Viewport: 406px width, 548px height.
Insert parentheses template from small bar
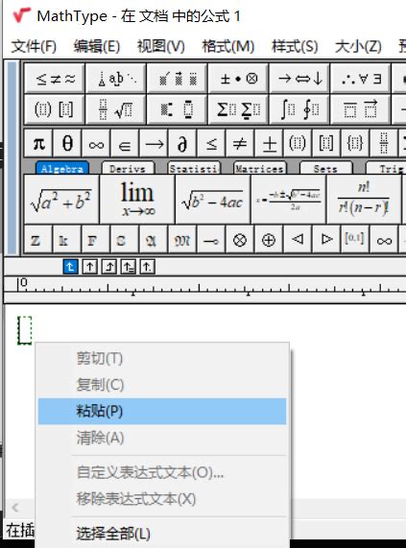[x=298, y=143]
